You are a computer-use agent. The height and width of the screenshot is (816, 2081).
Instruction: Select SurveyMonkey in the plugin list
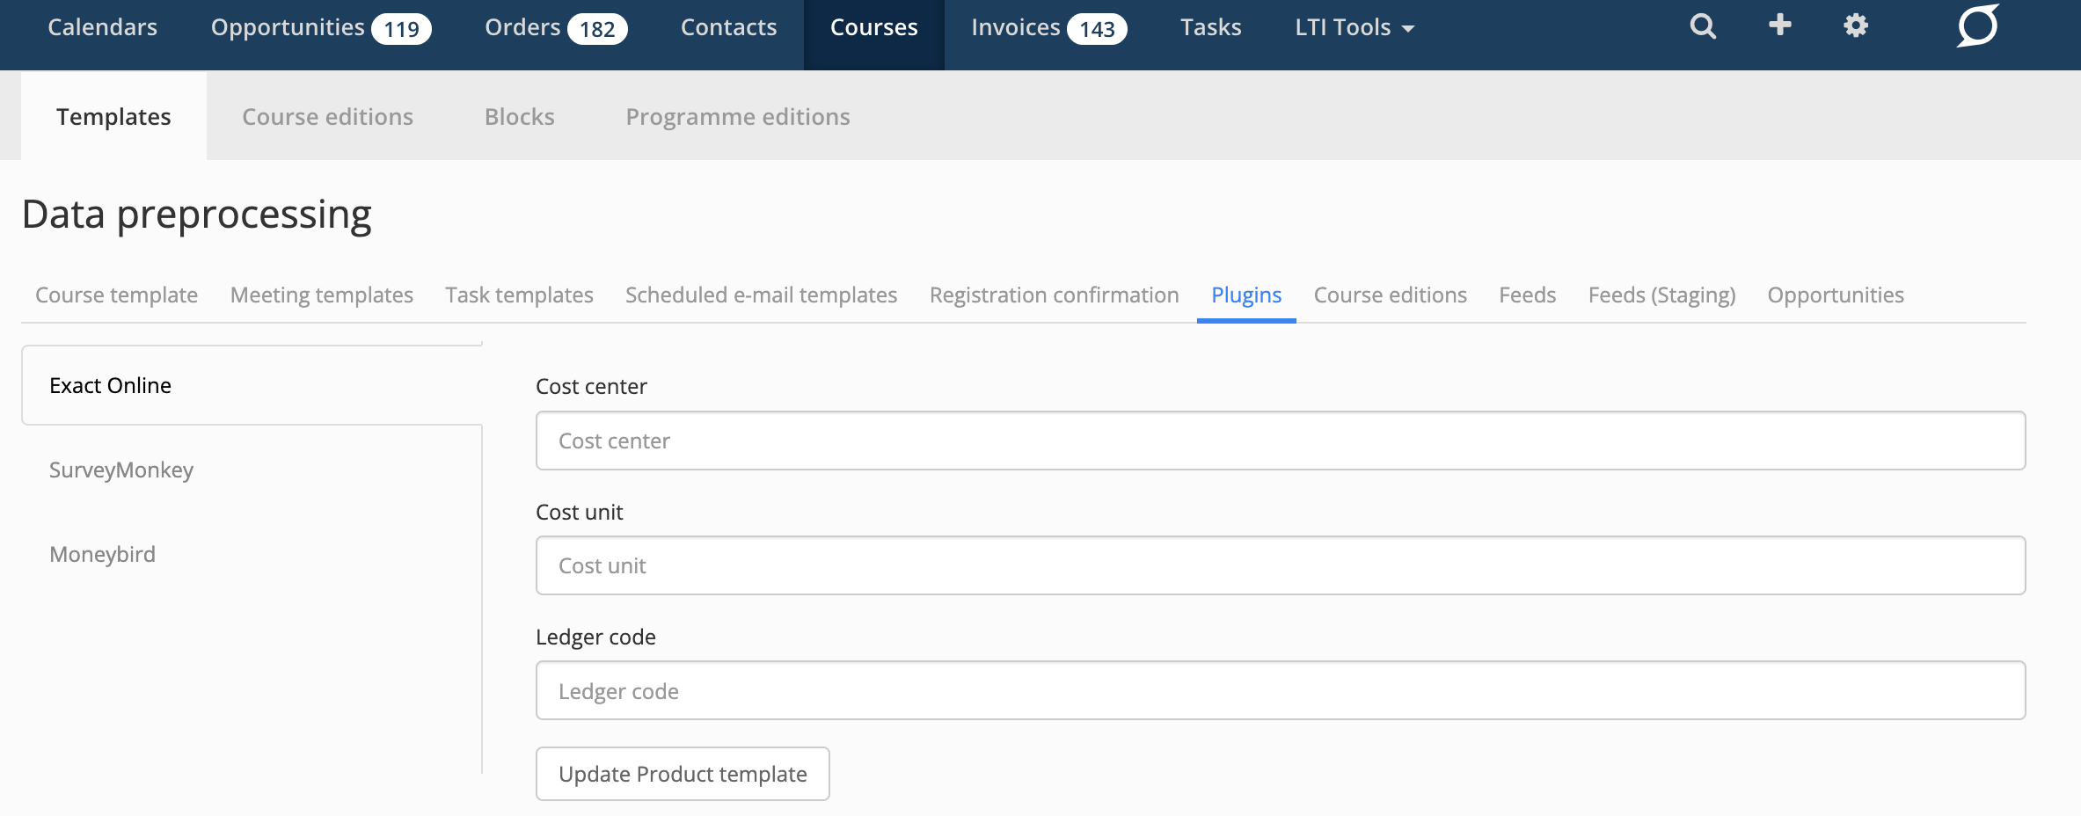pos(121,470)
